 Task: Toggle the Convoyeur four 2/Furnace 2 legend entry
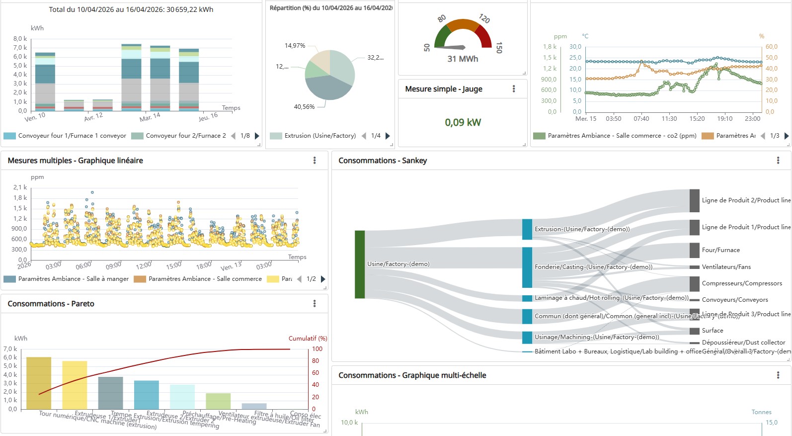(x=178, y=136)
